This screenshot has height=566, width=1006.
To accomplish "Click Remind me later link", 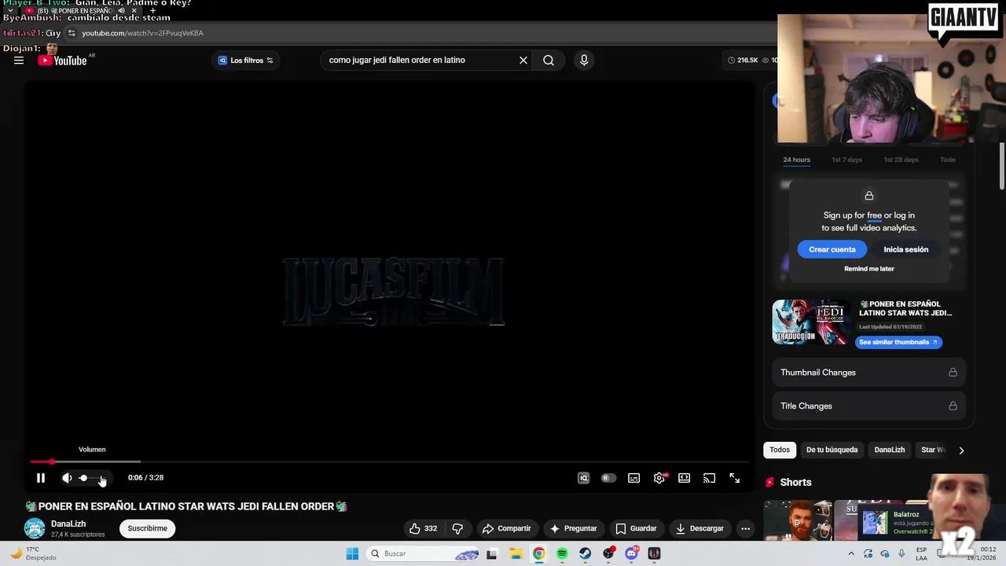I will click(x=869, y=269).
